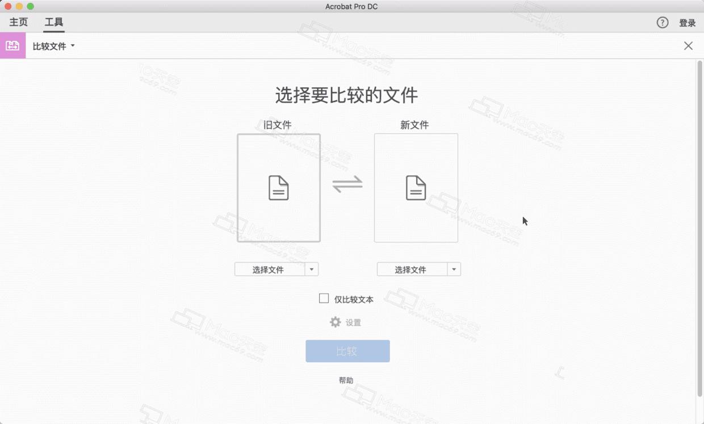Enable the 仅比较文本 checkbox

tap(324, 298)
